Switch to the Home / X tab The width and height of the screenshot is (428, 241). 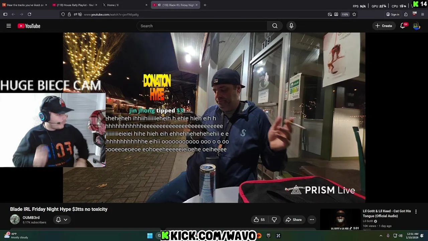(x=125, y=5)
